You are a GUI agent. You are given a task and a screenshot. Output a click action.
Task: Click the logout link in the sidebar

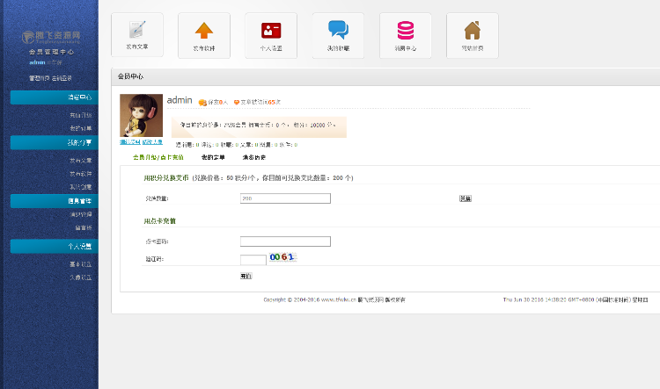click(62, 78)
